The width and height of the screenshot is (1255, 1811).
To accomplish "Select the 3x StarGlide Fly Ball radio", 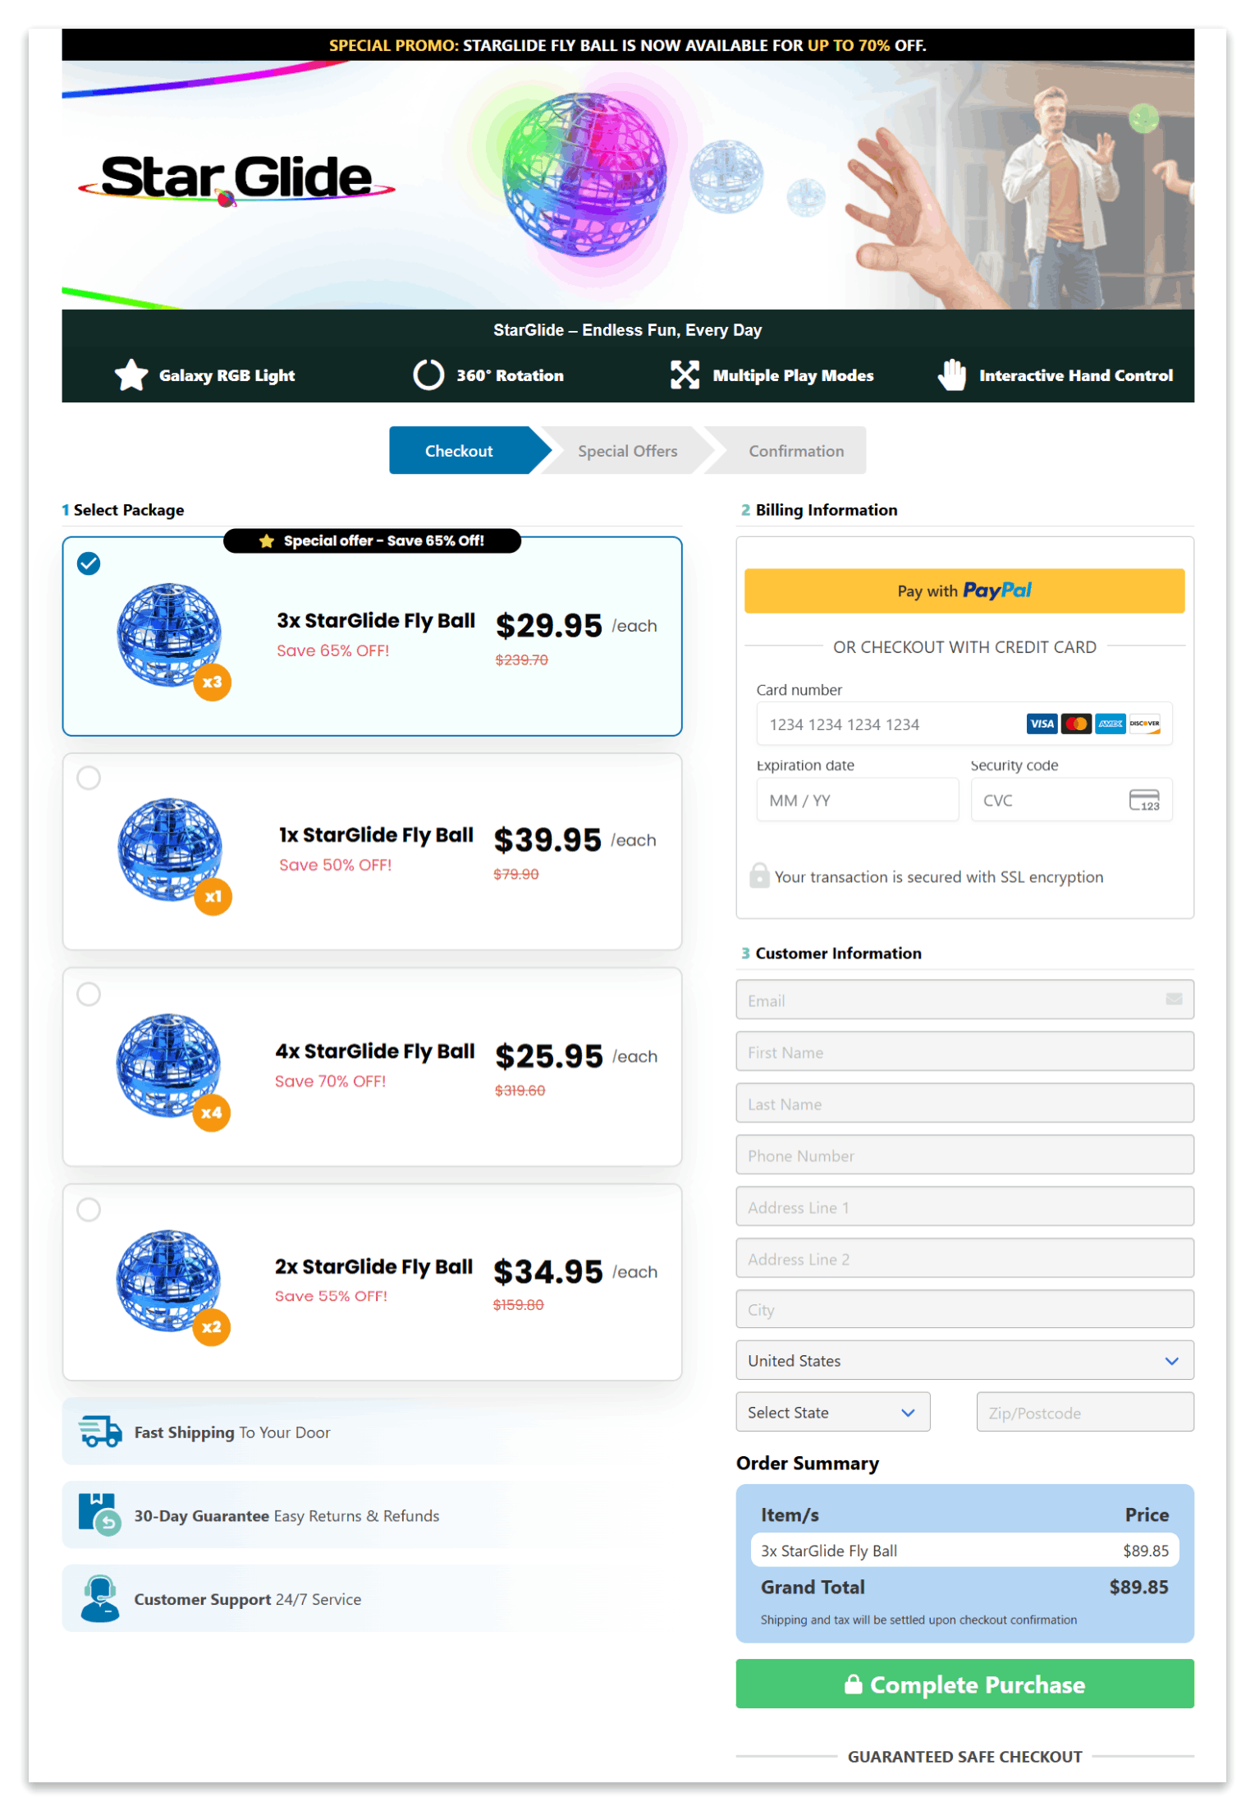I will coord(89,563).
